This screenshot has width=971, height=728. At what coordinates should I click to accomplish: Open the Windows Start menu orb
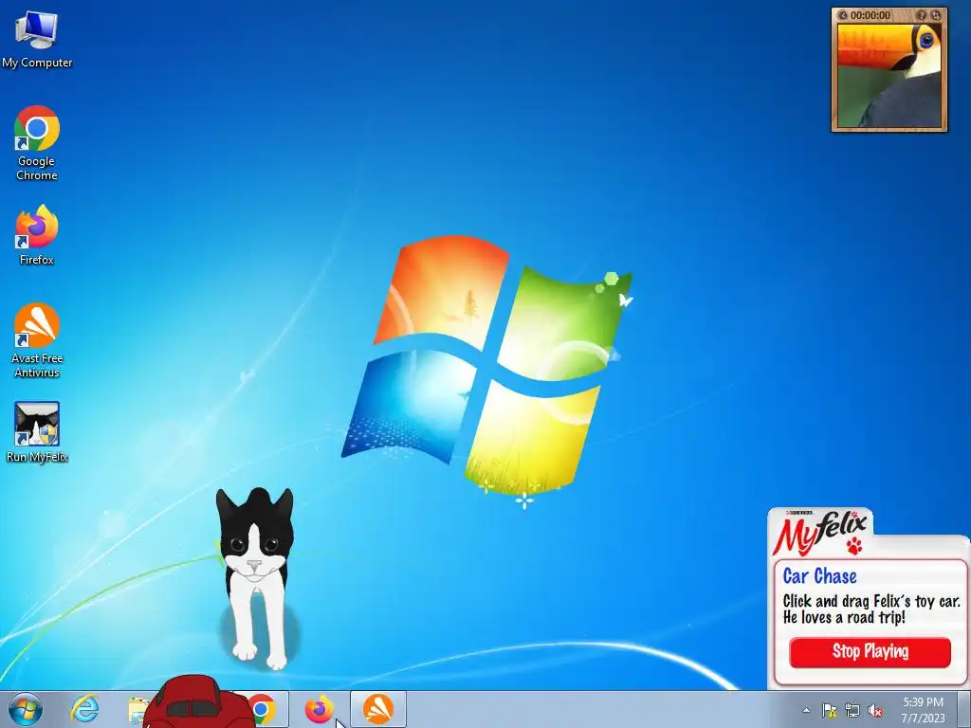coord(25,709)
